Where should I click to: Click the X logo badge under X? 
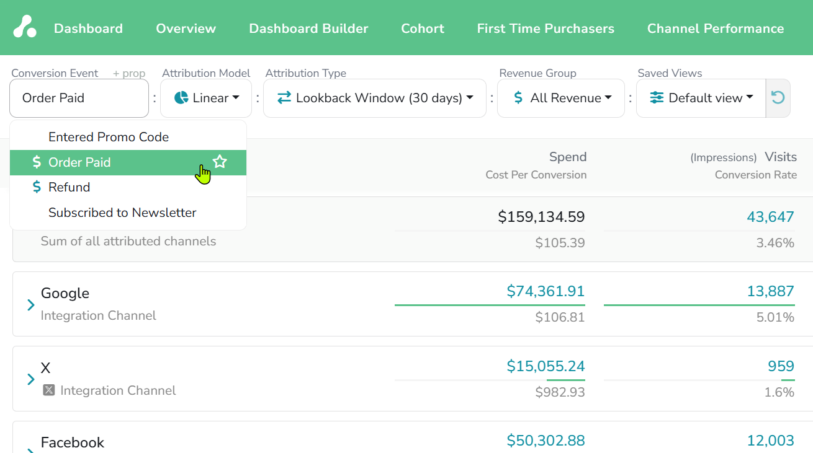pos(49,390)
